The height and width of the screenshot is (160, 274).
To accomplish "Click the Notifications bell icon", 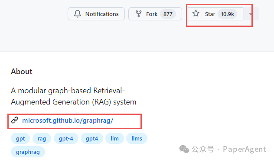I will point(78,14).
